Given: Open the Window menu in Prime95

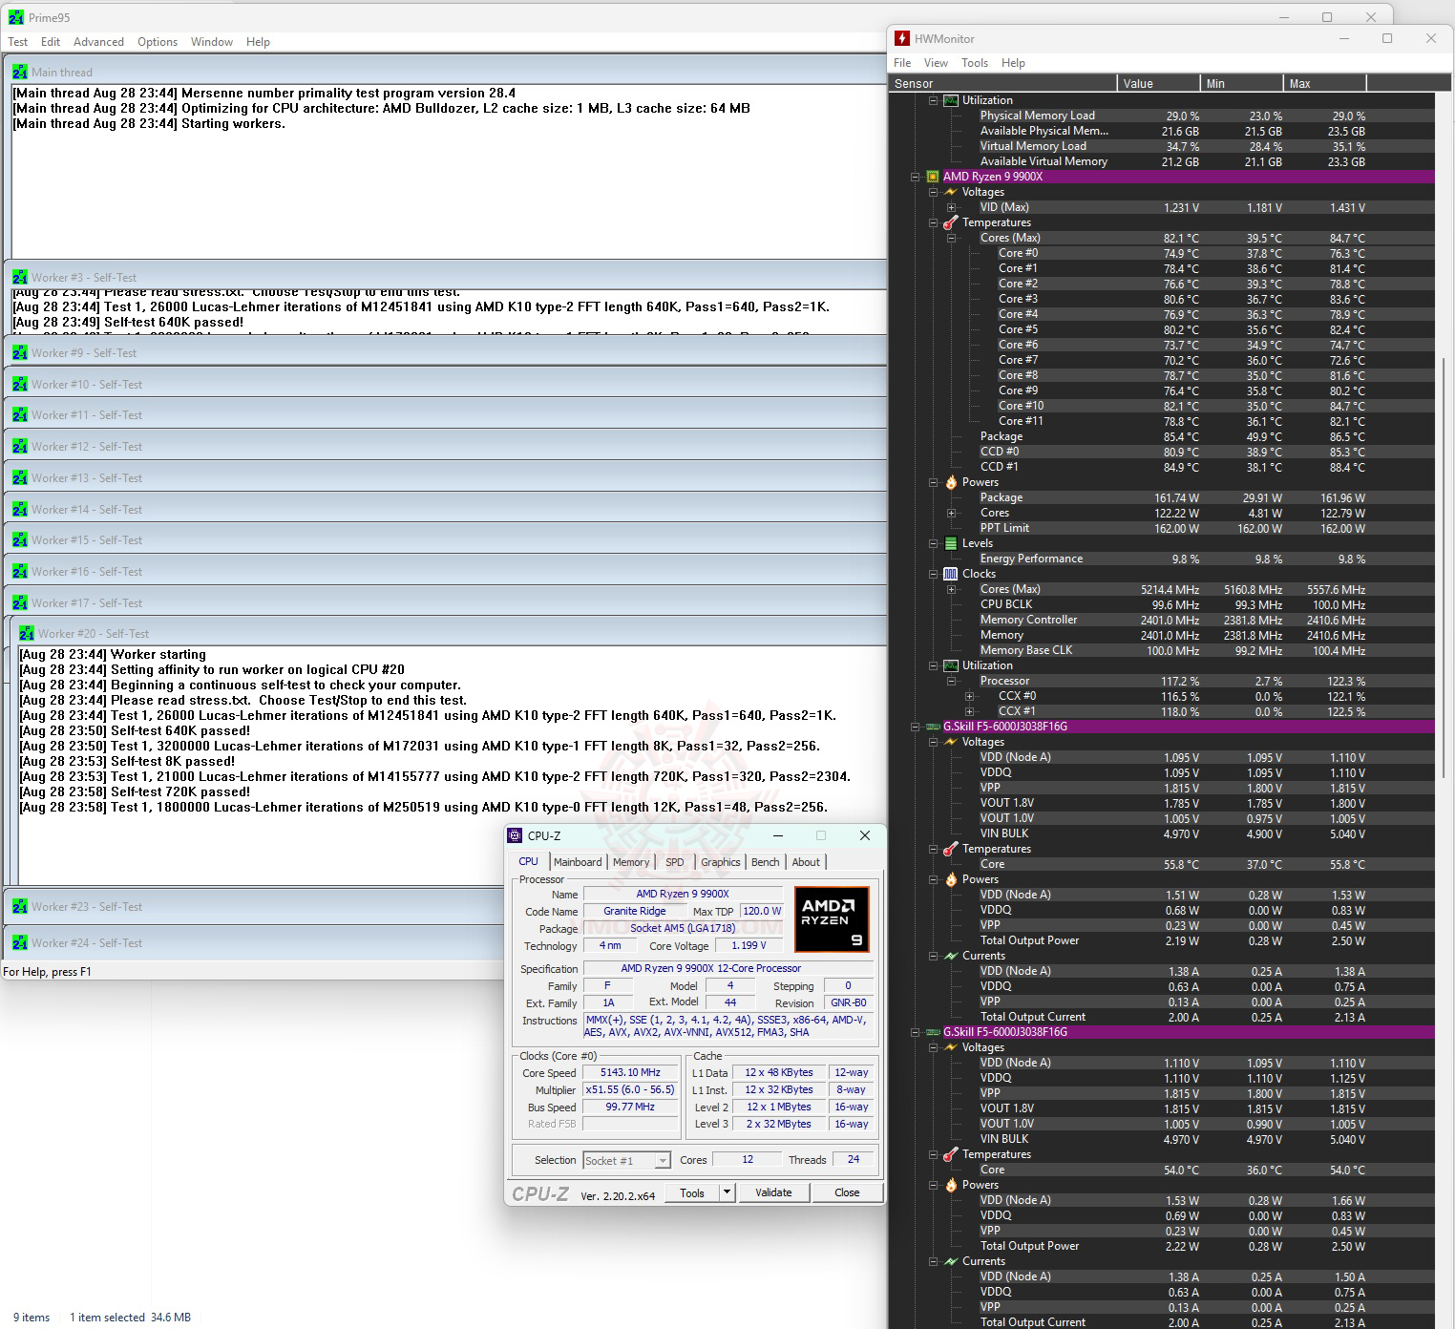Looking at the screenshot, I should (212, 42).
